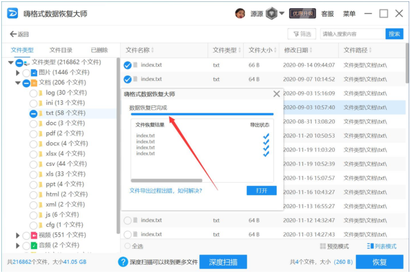Screen dimensions: 411x278
Task: Open the user avatar profile picture
Action: tap(240, 14)
